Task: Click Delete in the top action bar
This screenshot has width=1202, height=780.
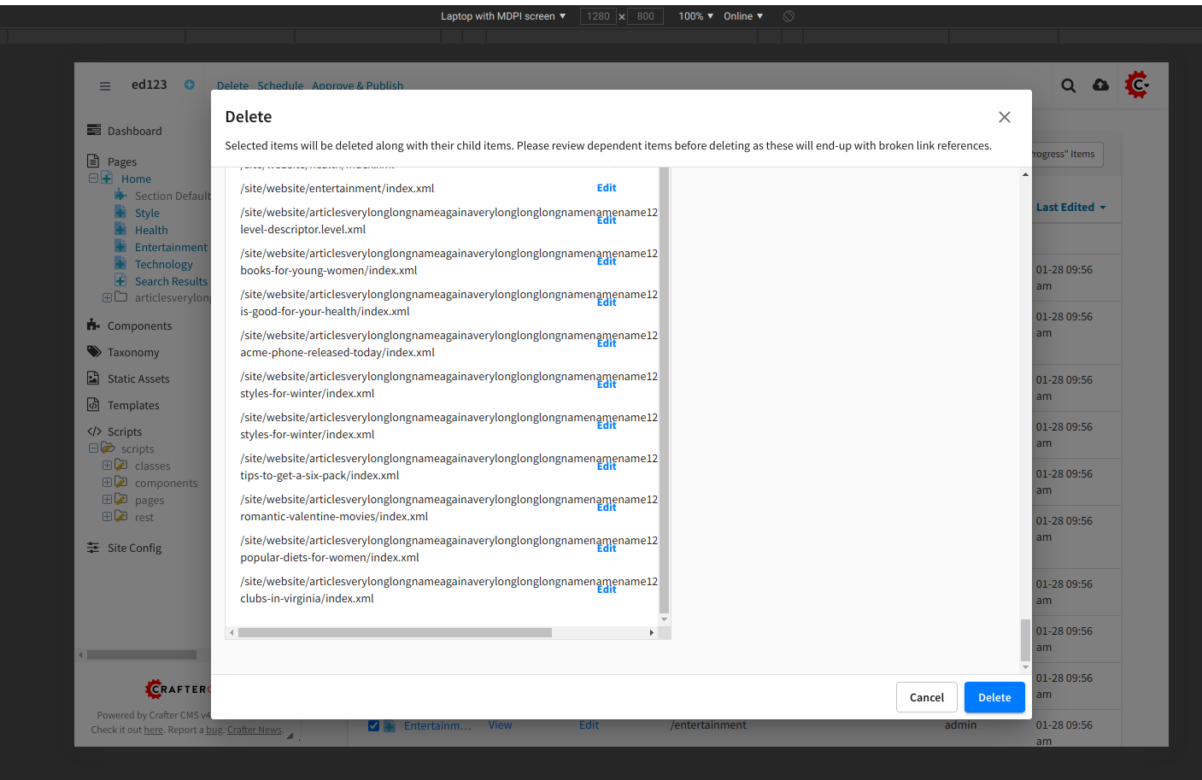Action: pos(232,85)
